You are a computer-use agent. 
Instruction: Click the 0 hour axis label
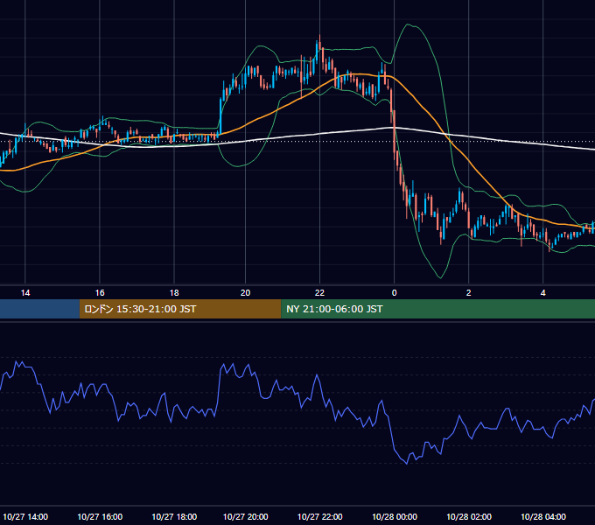click(x=395, y=293)
